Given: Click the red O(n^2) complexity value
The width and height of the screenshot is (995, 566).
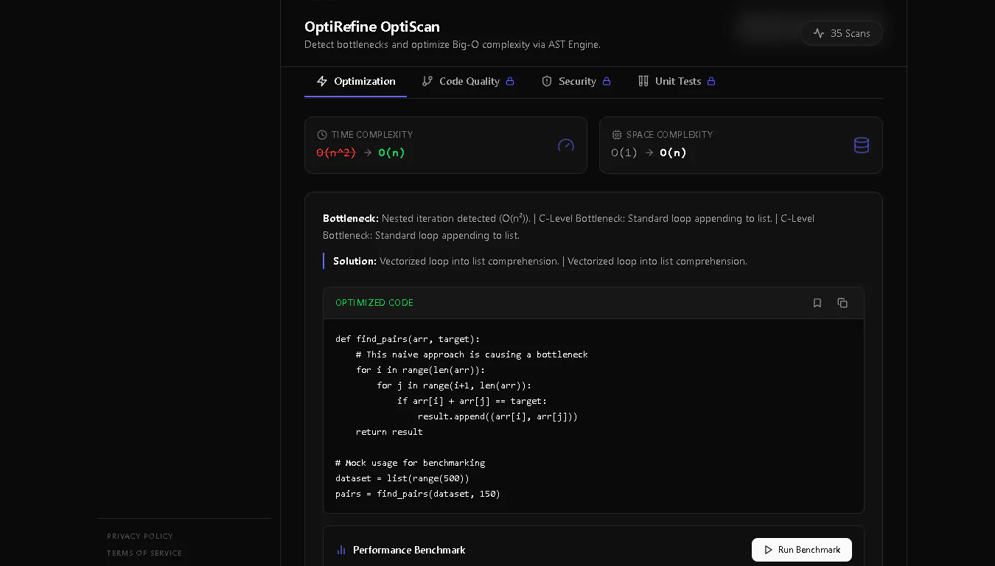Looking at the screenshot, I should (x=336, y=153).
